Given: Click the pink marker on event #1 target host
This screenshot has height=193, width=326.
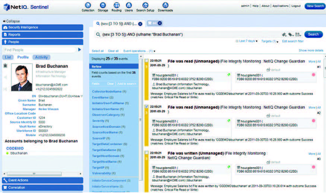Looking at the screenshot, I should click(x=314, y=75).
